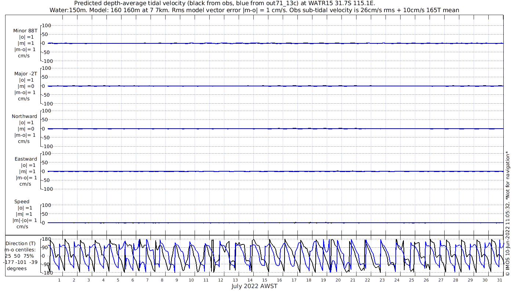Click the 'cm/s' unit under Minor 88T
Screen dimensions: 514x294
click(x=24, y=56)
